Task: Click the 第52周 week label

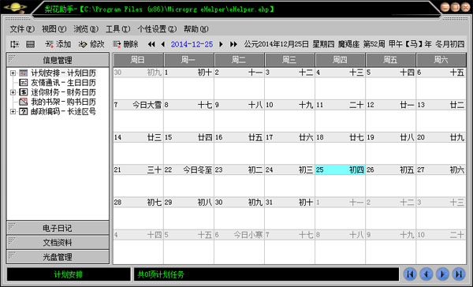Action: click(x=374, y=44)
